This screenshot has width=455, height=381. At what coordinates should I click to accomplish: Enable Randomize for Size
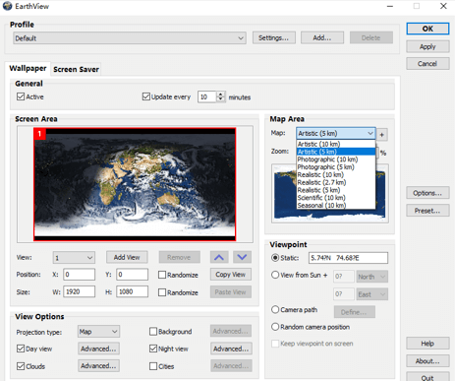[162, 292]
